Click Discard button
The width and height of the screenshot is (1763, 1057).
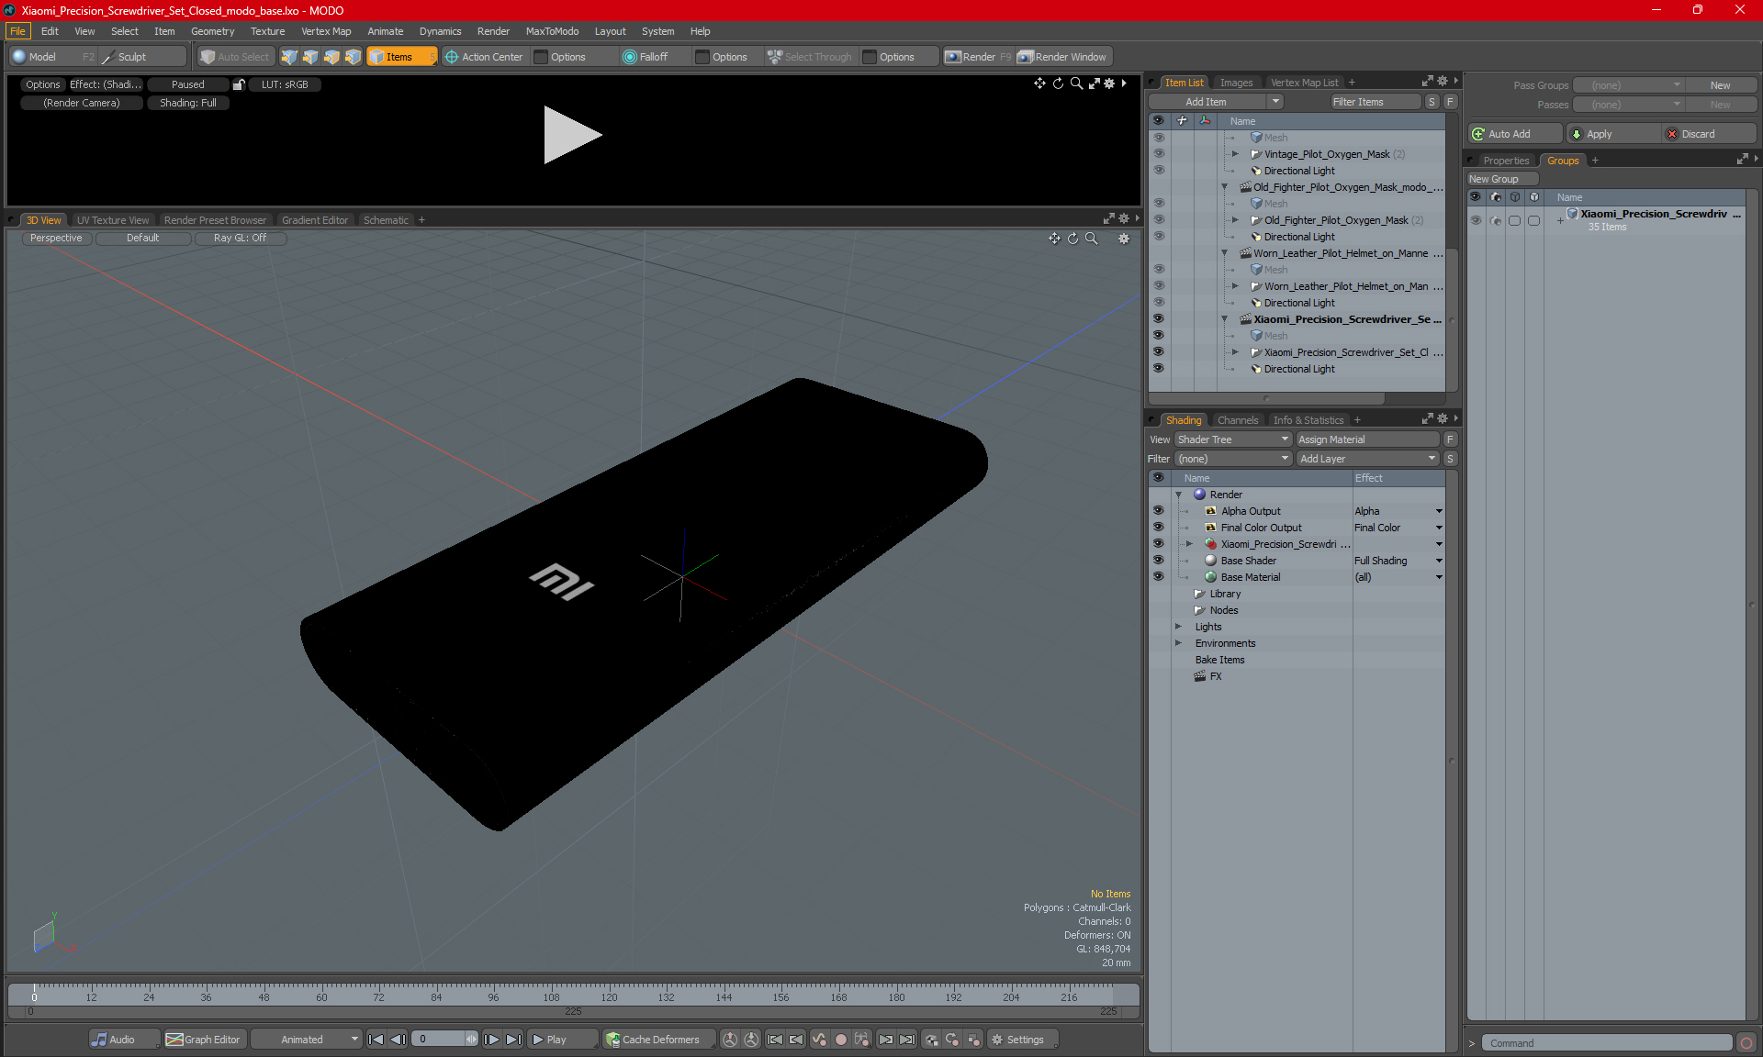[x=1710, y=134]
